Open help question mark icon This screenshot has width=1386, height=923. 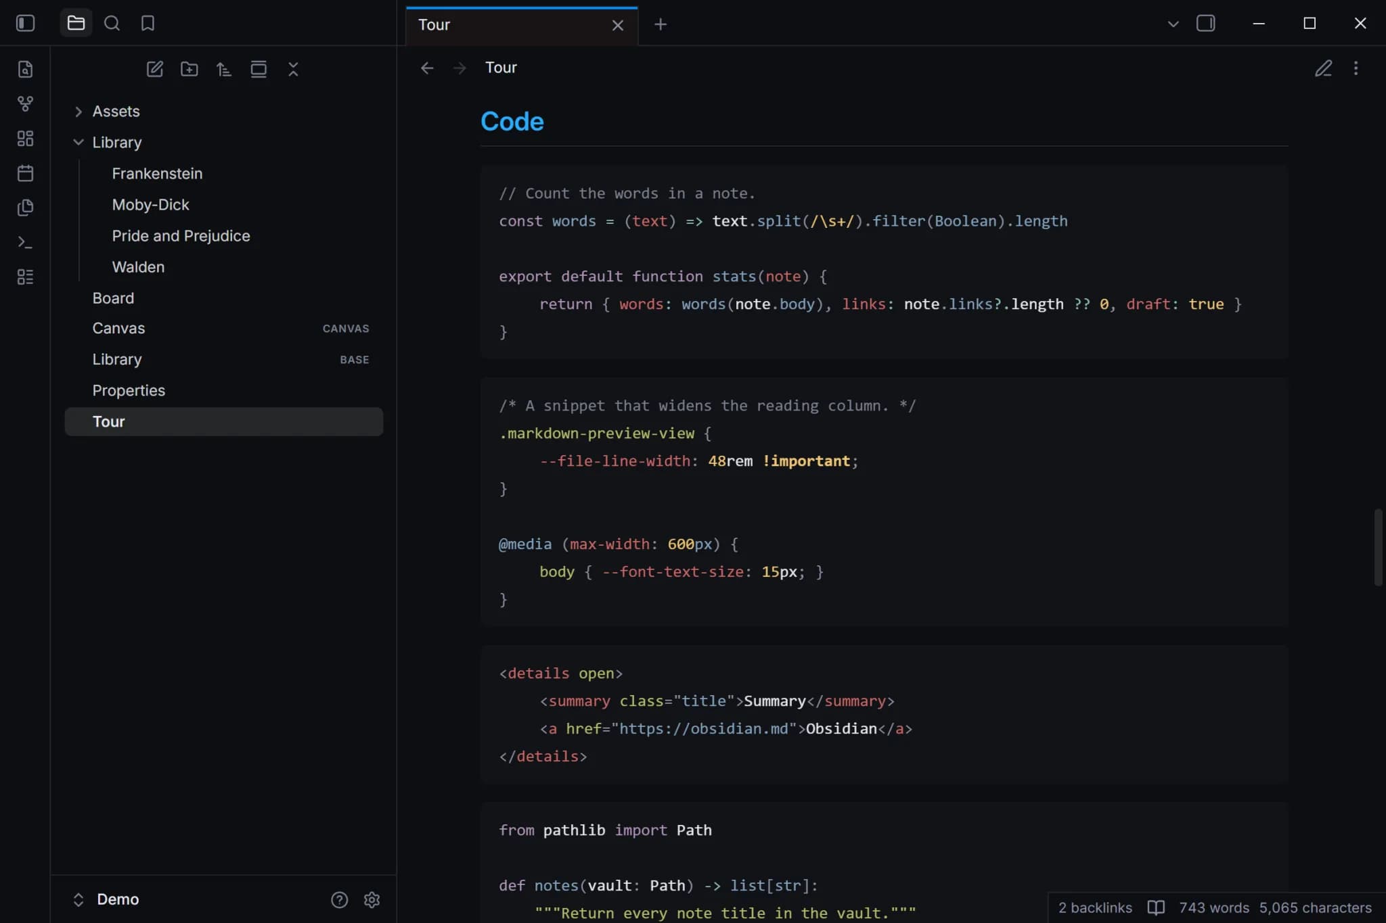click(x=339, y=899)
